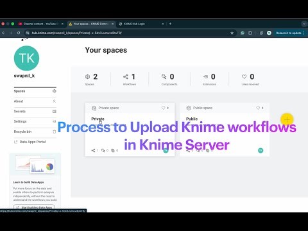Click the Likes received count stat
The image size is (308, 231).
250,80
